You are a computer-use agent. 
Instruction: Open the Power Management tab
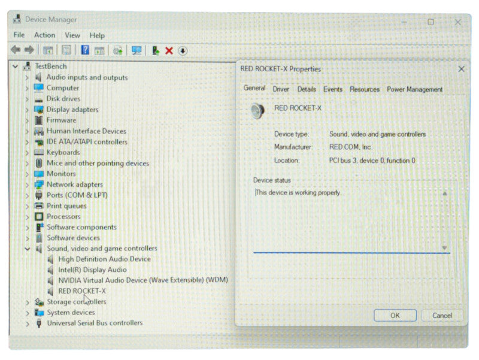[414, 89]
